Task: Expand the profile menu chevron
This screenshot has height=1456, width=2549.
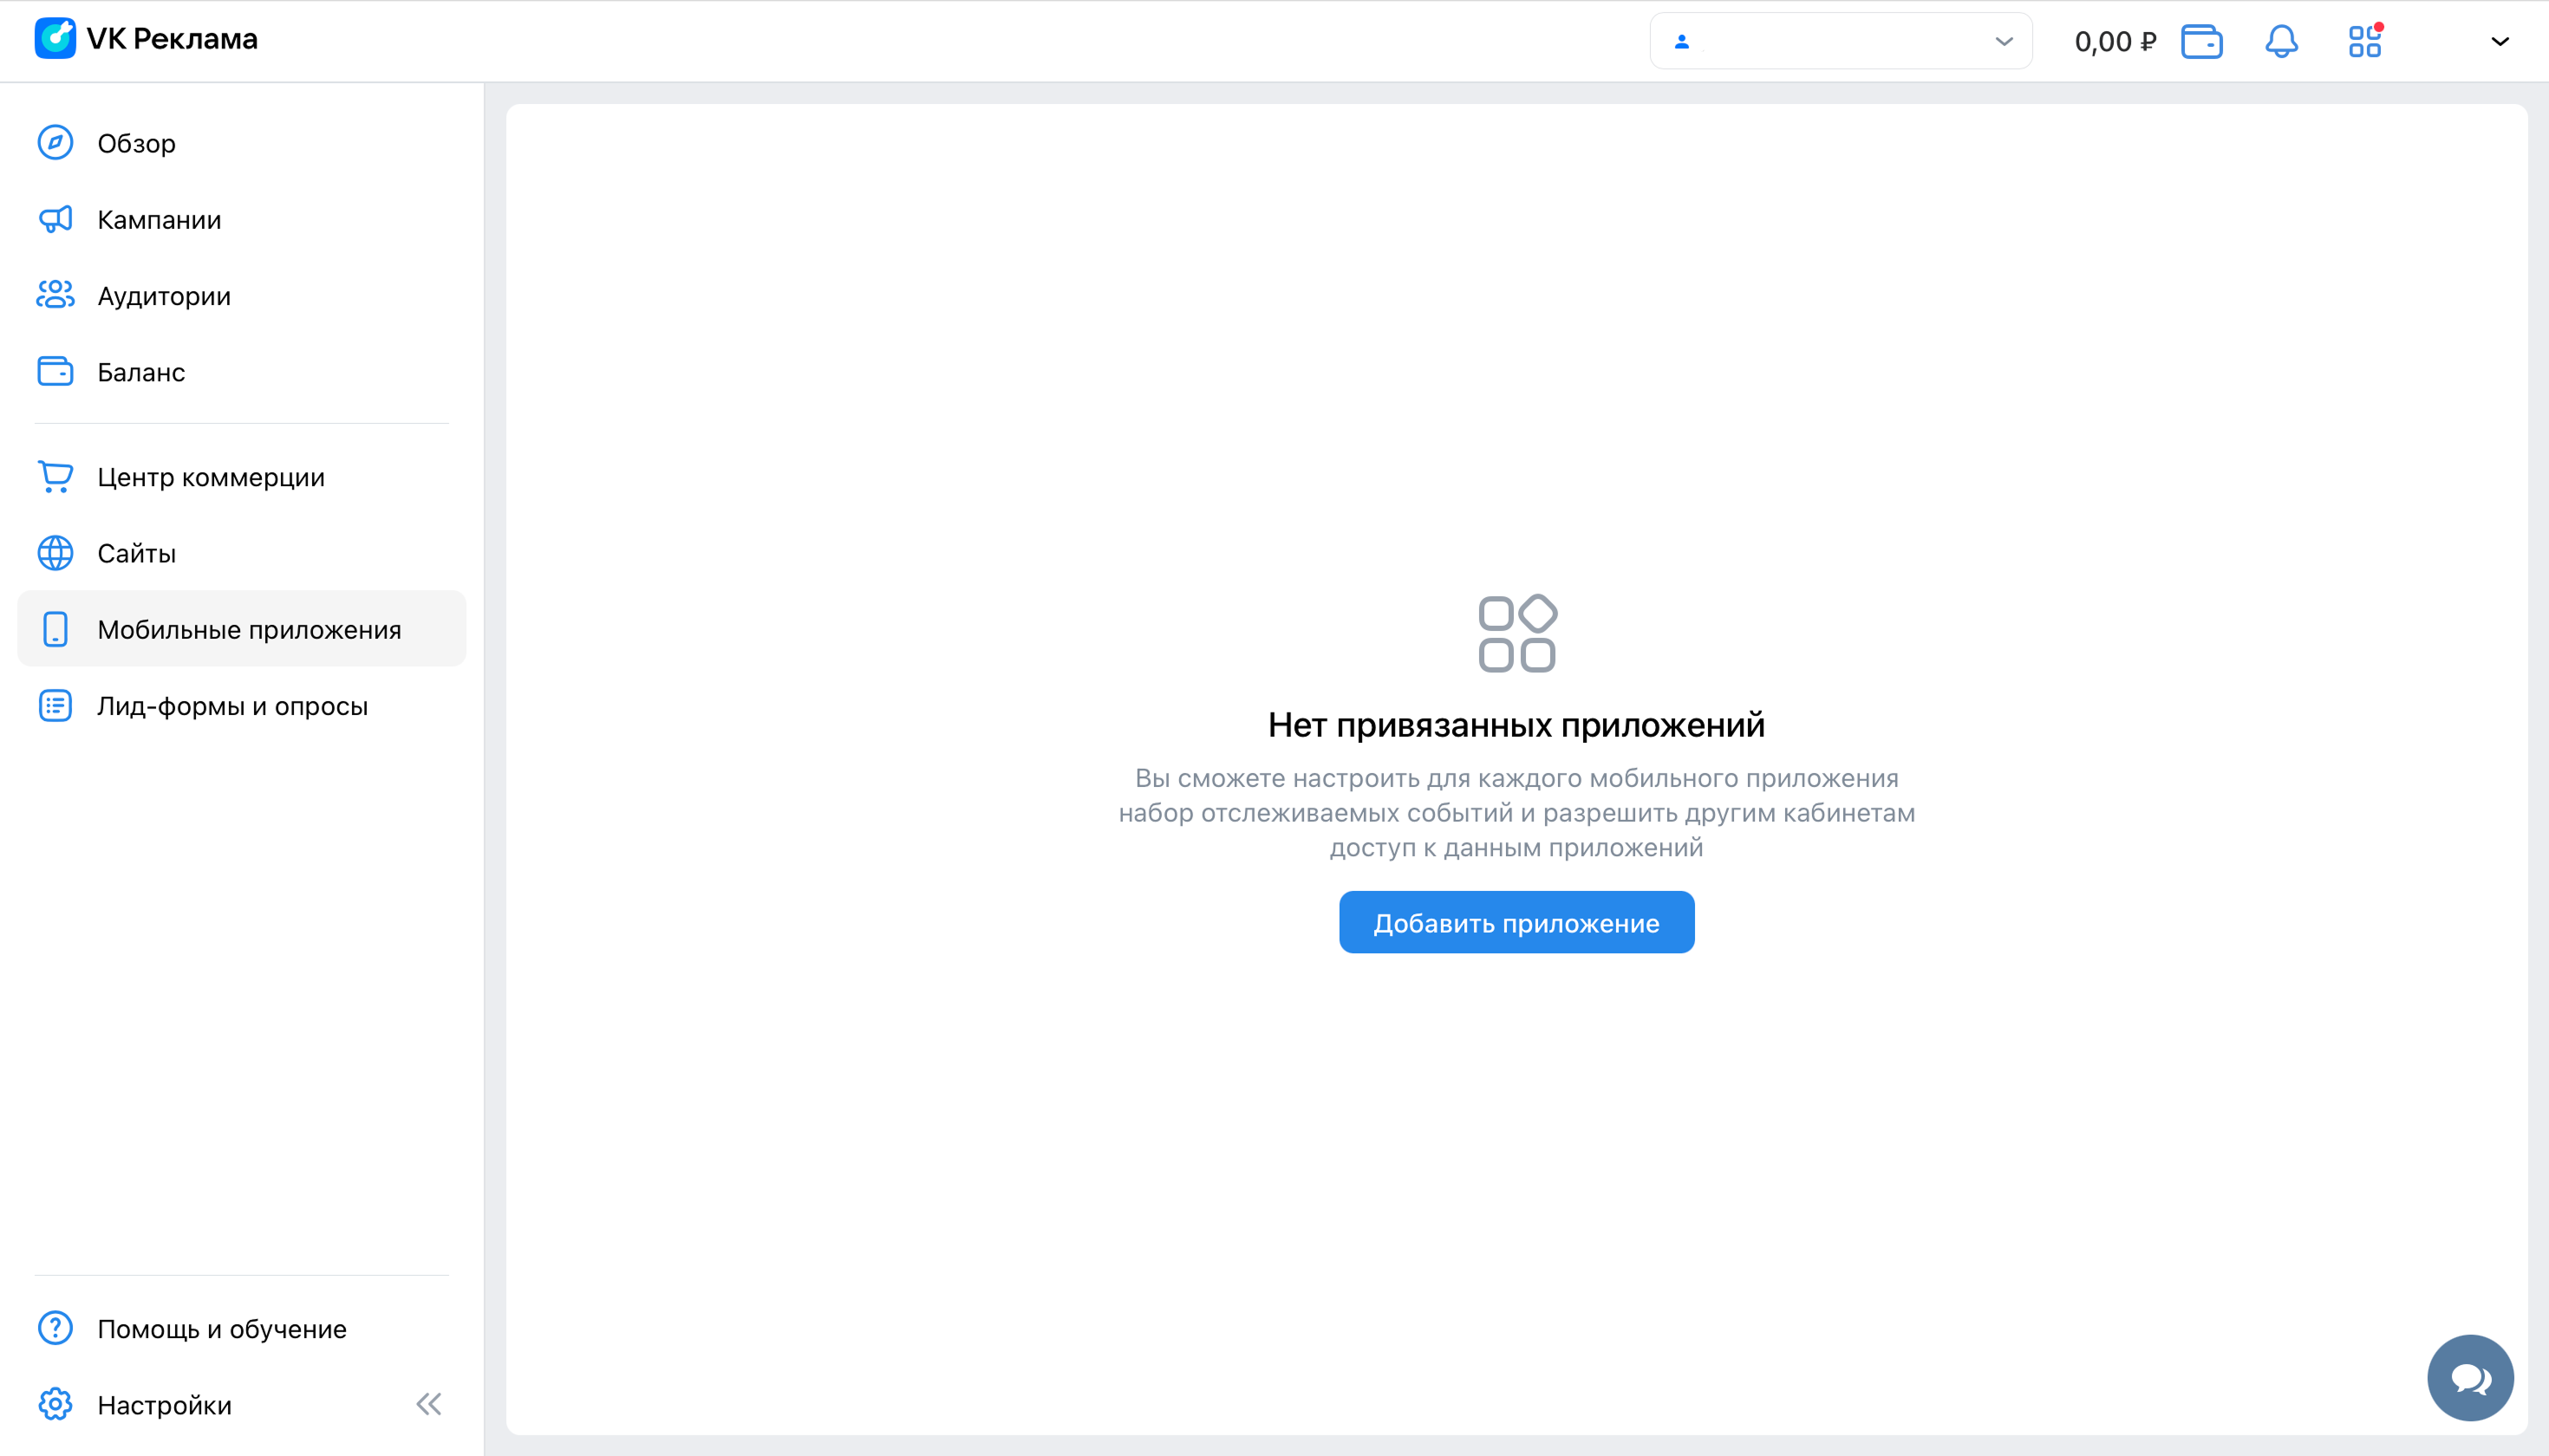Action: (x=2499, y=42)
